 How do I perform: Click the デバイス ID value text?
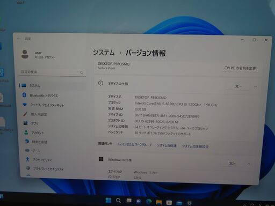click(x=167, y=116)
